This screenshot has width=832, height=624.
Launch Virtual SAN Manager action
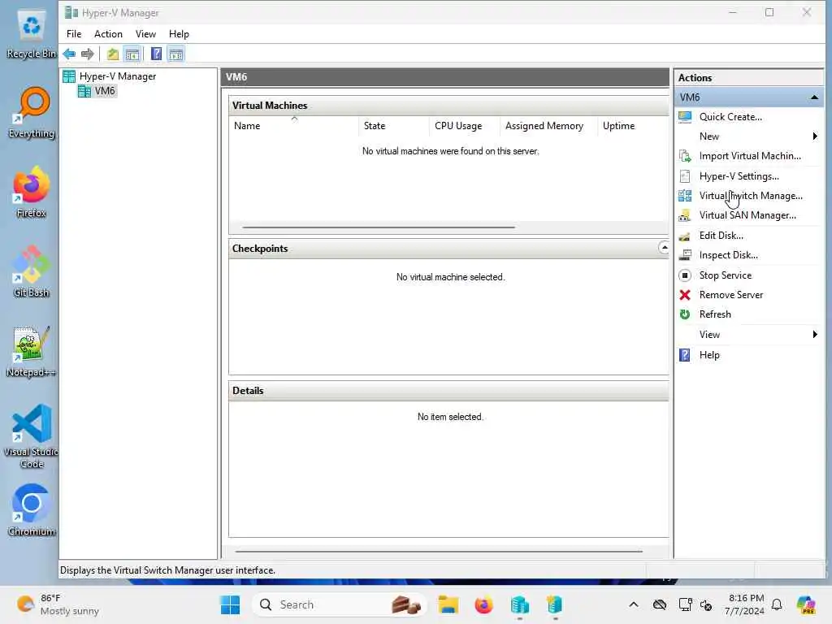(747, 215)
